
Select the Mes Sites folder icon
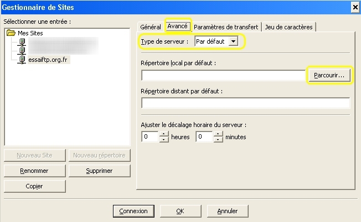[x=11, y=33]
